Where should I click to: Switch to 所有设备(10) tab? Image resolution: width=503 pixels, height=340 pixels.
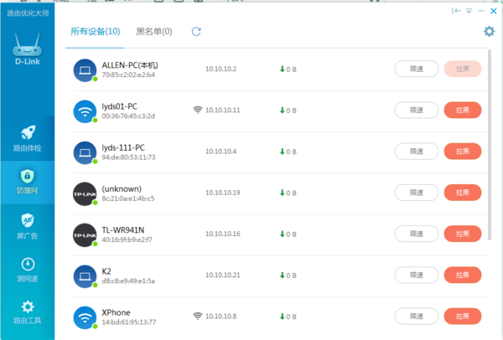(96, 32)
